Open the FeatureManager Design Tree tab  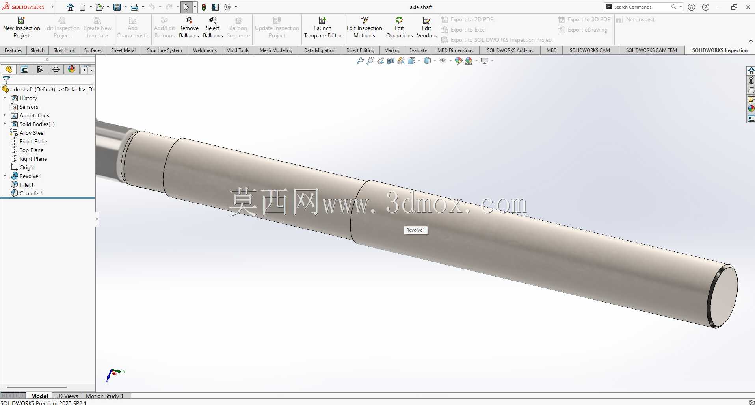click(9, 69)
